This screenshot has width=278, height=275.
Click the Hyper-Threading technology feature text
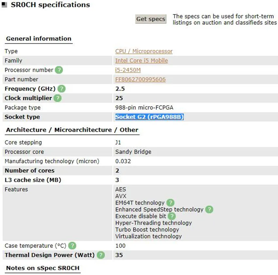[x=153, y=223]
